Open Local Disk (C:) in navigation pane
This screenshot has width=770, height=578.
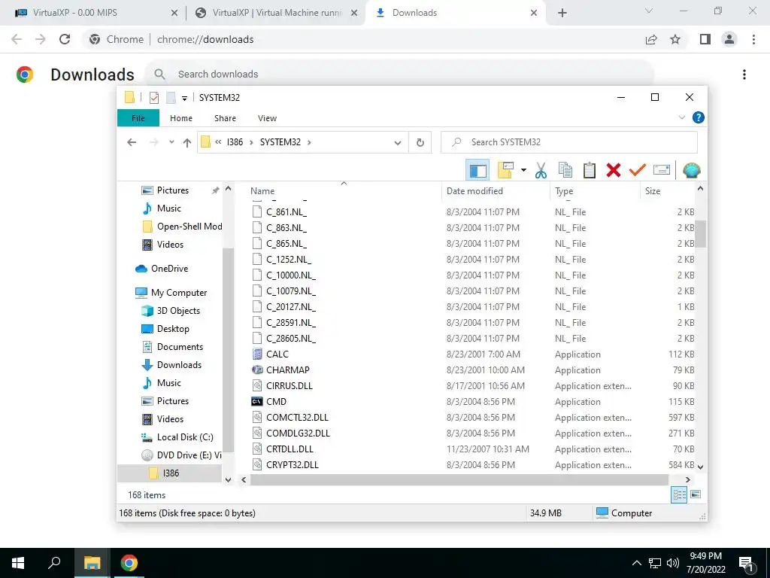pos(185,437)
